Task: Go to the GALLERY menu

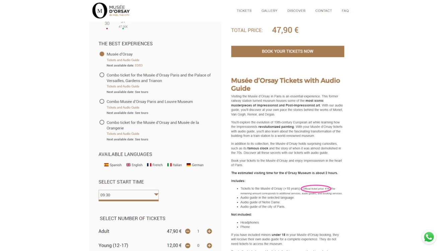Action: pos(269,11)
